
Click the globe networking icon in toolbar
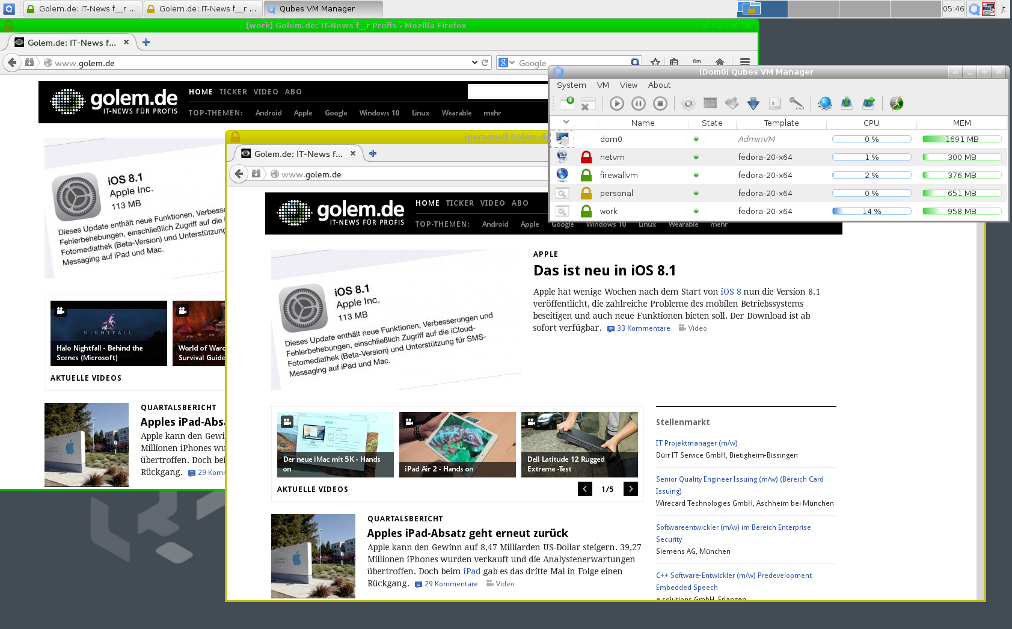click(x=824, y=103)
